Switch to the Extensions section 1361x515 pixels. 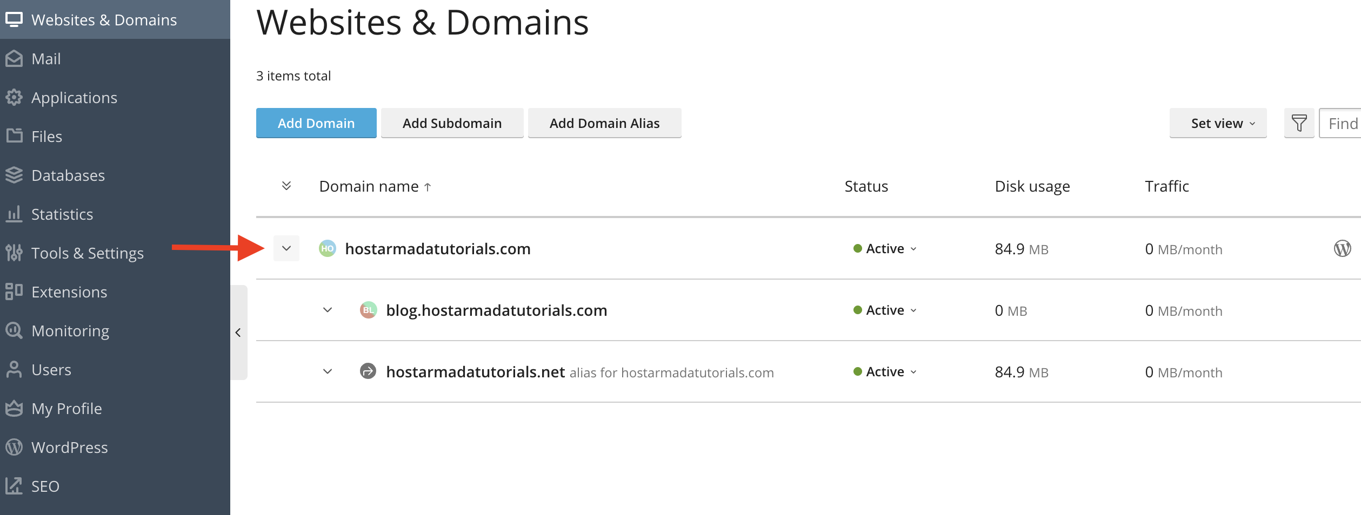pos(14,292)
